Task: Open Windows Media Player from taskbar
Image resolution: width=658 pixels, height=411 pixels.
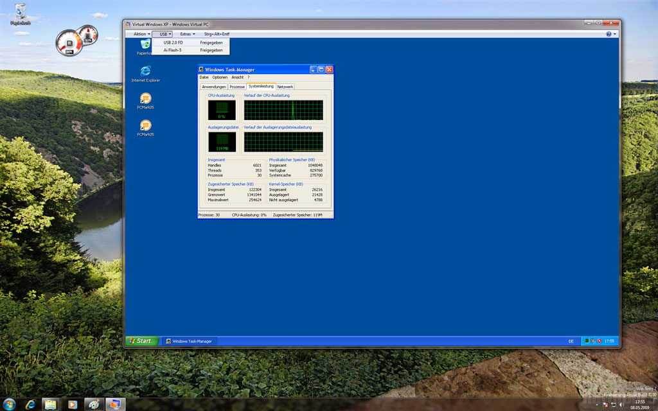Action: [x=72, y=405]
